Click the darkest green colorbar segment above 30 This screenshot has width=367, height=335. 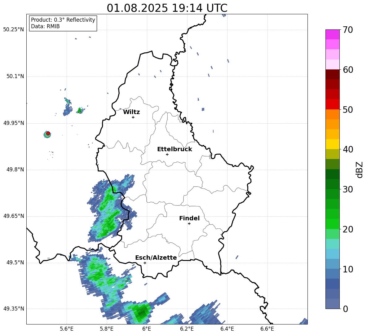click(332, 174)
